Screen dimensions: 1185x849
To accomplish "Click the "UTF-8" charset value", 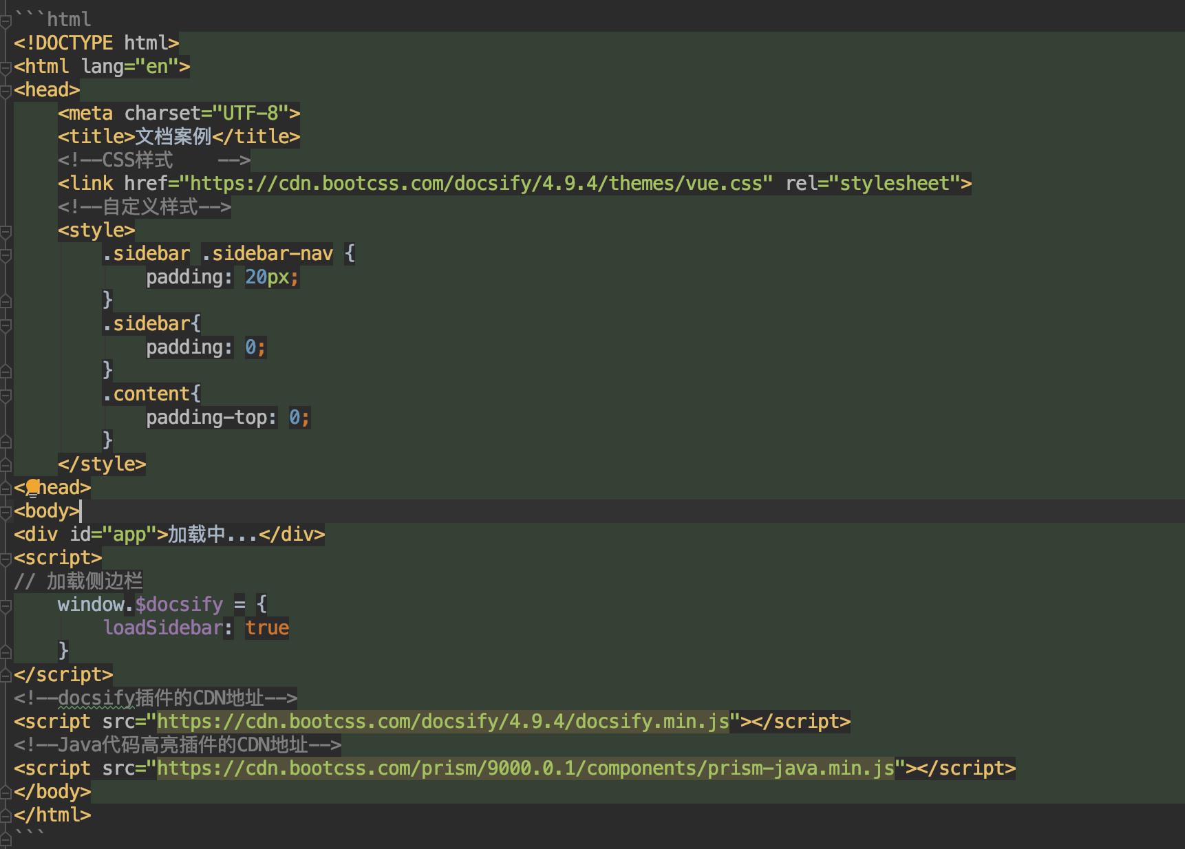I will pos(250,114).
